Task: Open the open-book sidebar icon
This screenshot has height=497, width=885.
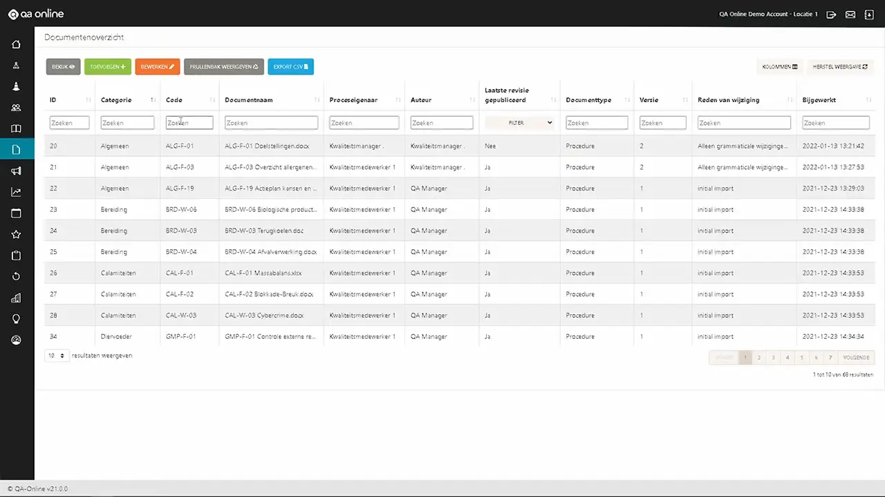Action: click(x=17, y=129)
